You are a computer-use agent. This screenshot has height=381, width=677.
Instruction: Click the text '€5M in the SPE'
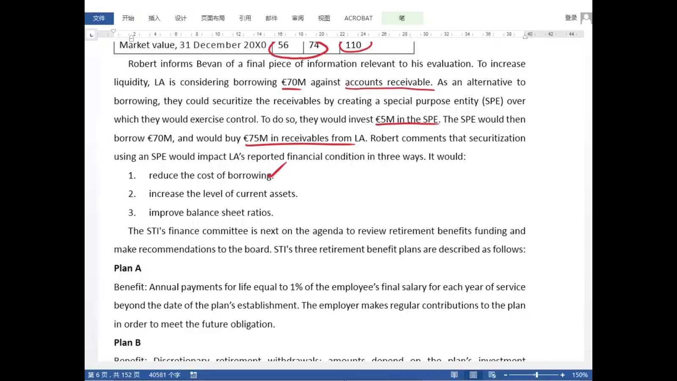tap(407, 119)
